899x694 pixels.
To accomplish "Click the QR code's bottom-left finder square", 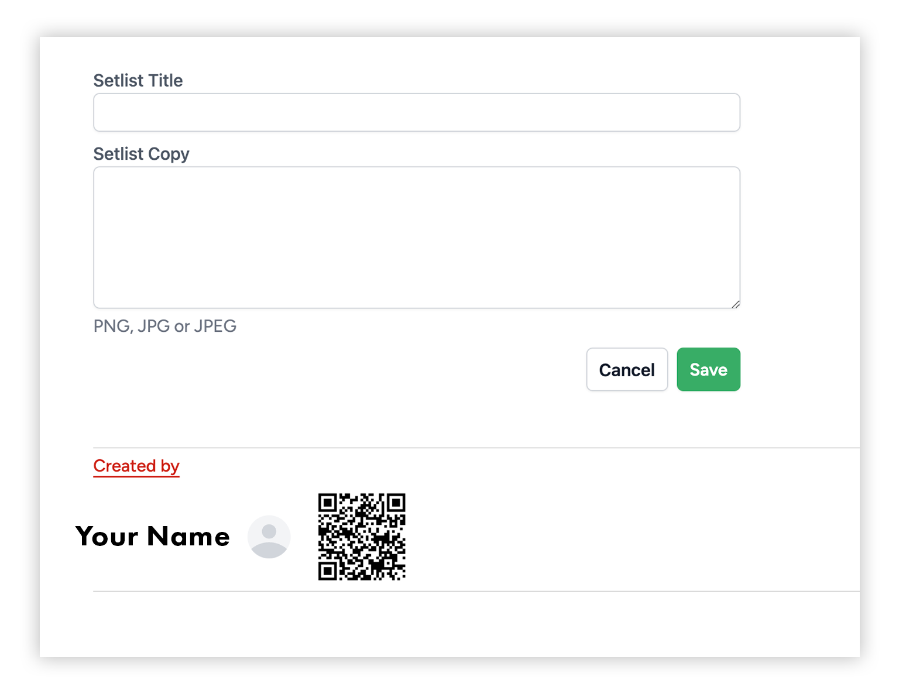I will pos(328,571).
